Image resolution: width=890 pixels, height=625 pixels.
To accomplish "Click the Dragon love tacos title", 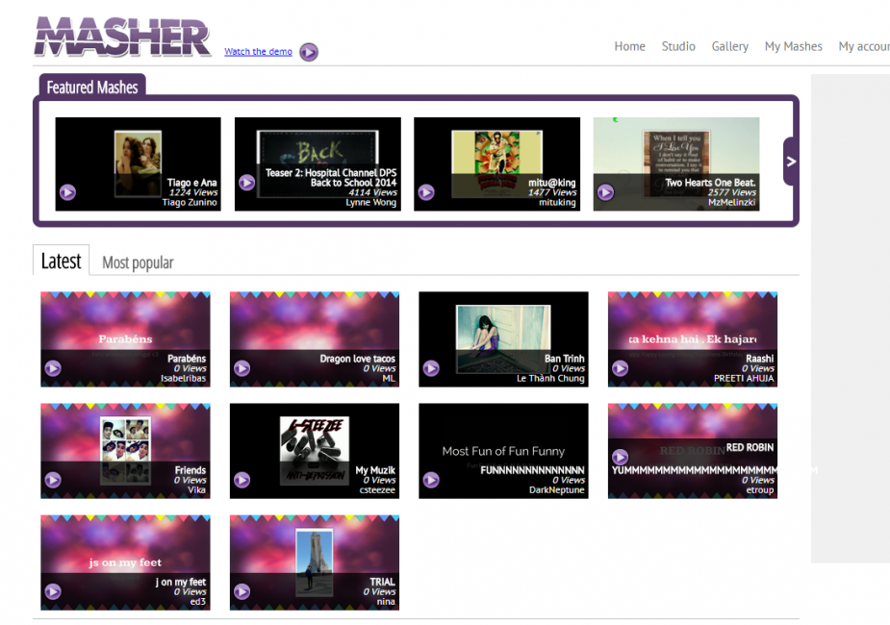I will click(358, 359).
